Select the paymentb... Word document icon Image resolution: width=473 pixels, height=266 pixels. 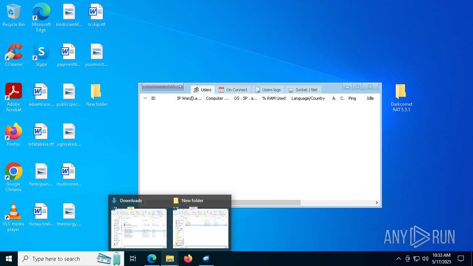pos(69,55)
